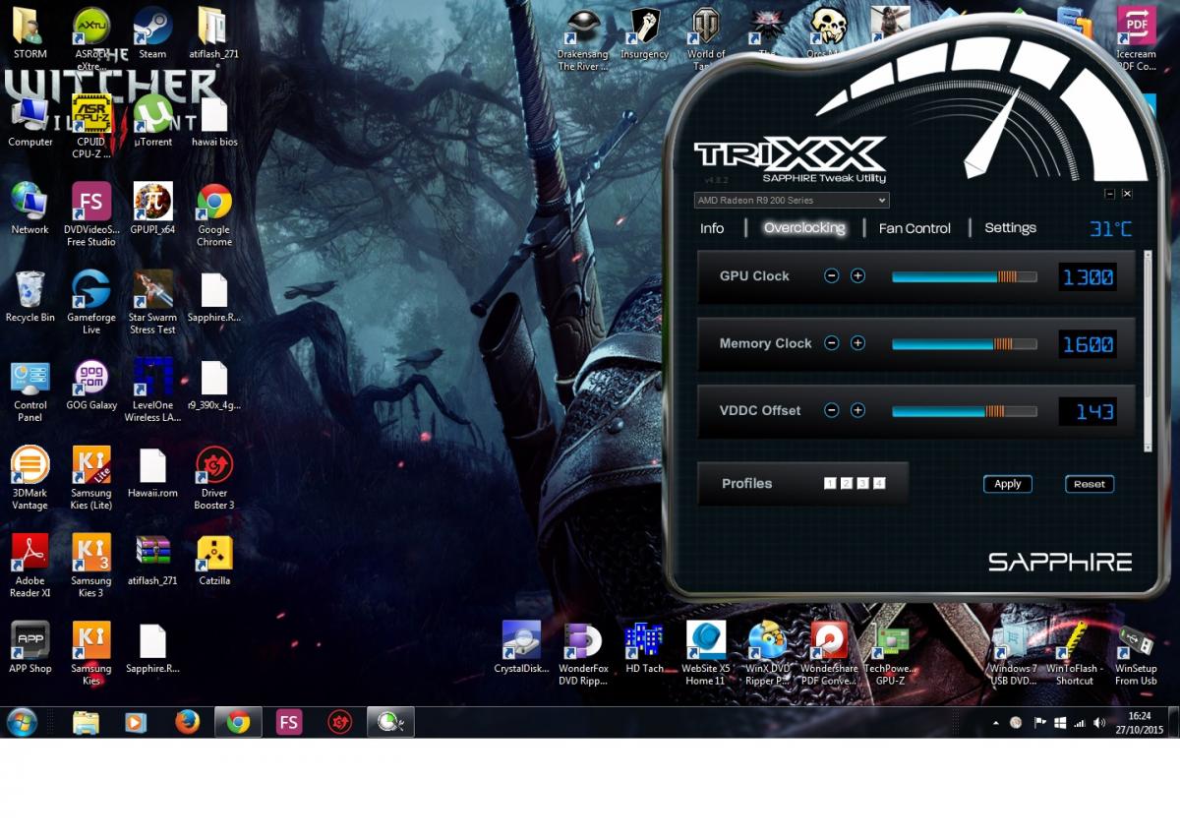Select the Gameforge Live icon
The width and height of the screenshot is (1180, 840).
pyautogui.click(x=90, y=302)
